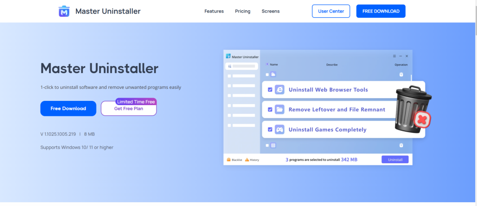Click the 1-click to uninstall software tagline
This screenshot has width=477, height=206.
pos(111,87)
